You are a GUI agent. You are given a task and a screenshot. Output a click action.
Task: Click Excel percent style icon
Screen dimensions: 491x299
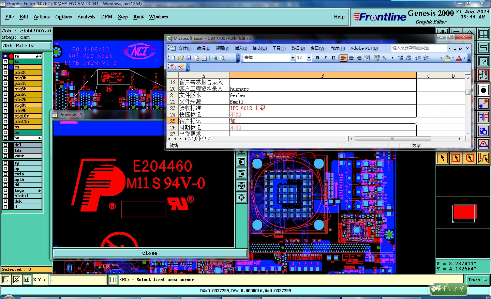click(x=385, y=58)
